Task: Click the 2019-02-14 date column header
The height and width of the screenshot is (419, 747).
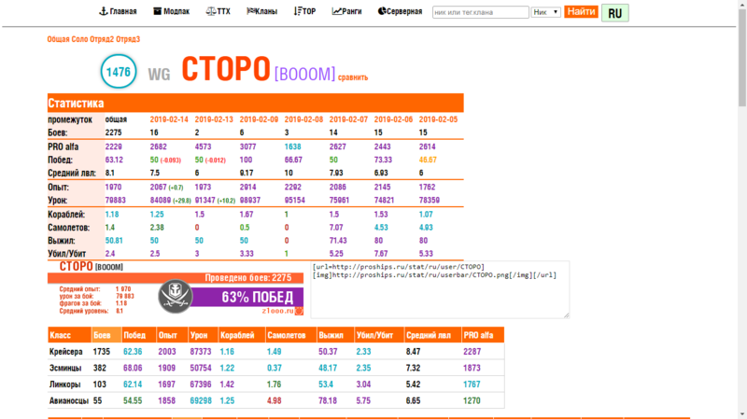Action: 169,119
